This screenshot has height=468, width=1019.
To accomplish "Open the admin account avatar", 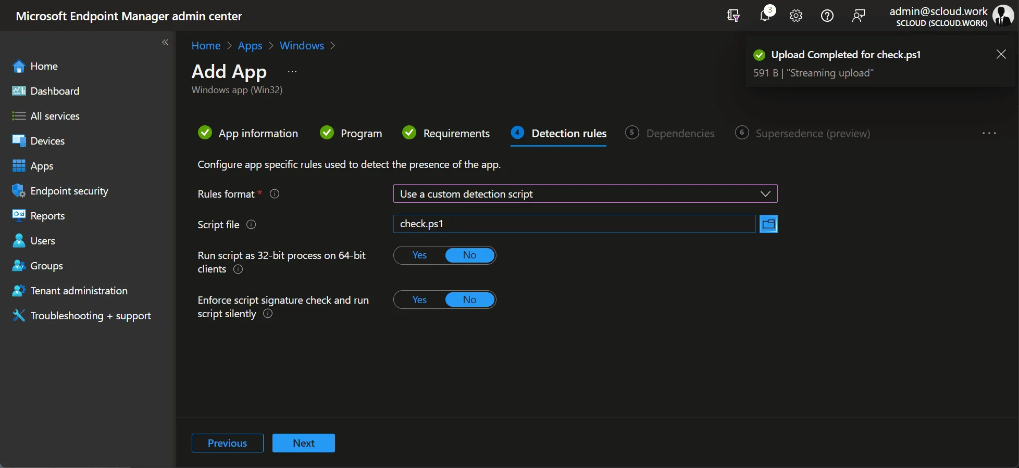I will 1003,16.
